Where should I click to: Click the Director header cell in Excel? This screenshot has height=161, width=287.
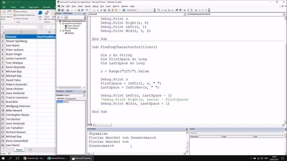[x=21, y=37]
